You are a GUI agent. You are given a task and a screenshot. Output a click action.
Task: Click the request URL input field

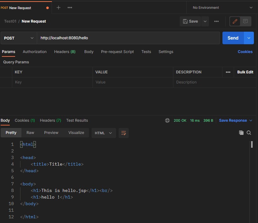point(128,38)
